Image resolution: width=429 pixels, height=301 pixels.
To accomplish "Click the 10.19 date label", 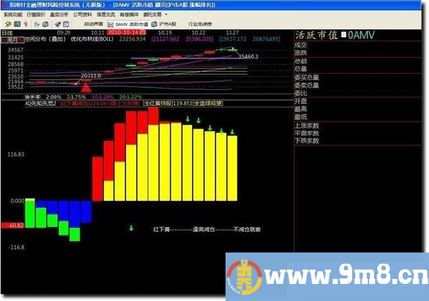I will click(165, 33).
